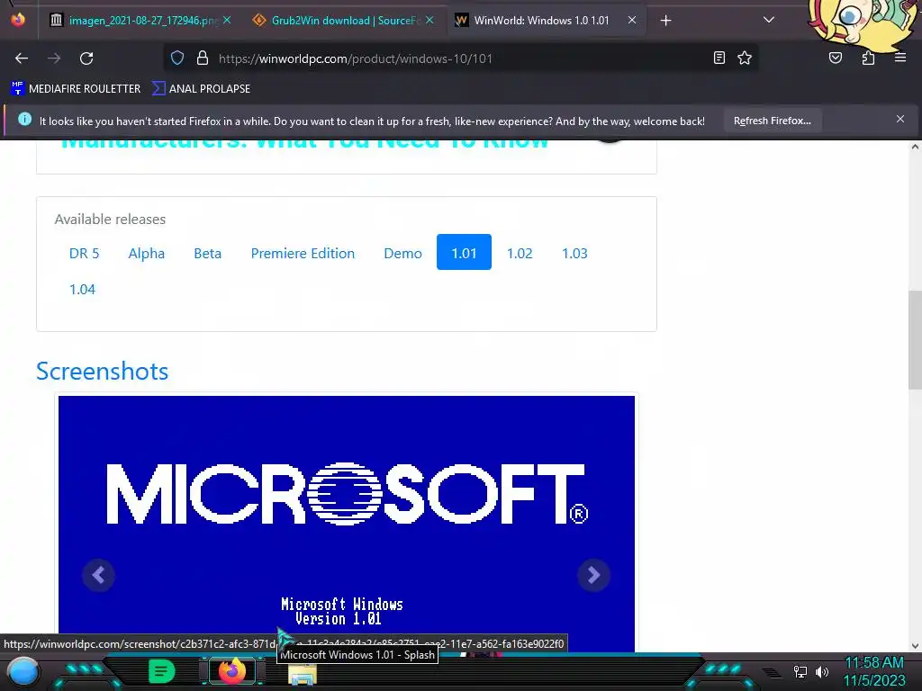922x691 pixels.
Task: Click the active 1.01 release button
Action: coord(464,252)
